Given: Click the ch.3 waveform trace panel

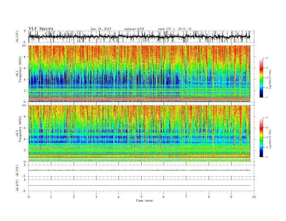Looking at the screenshot, I should click(142, 171).
